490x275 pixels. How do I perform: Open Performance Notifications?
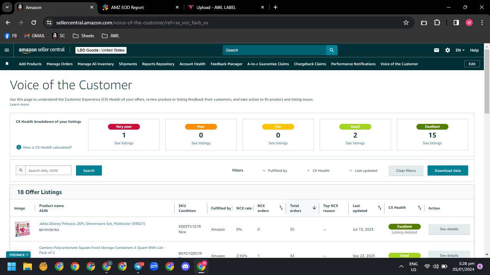[353, 64]
